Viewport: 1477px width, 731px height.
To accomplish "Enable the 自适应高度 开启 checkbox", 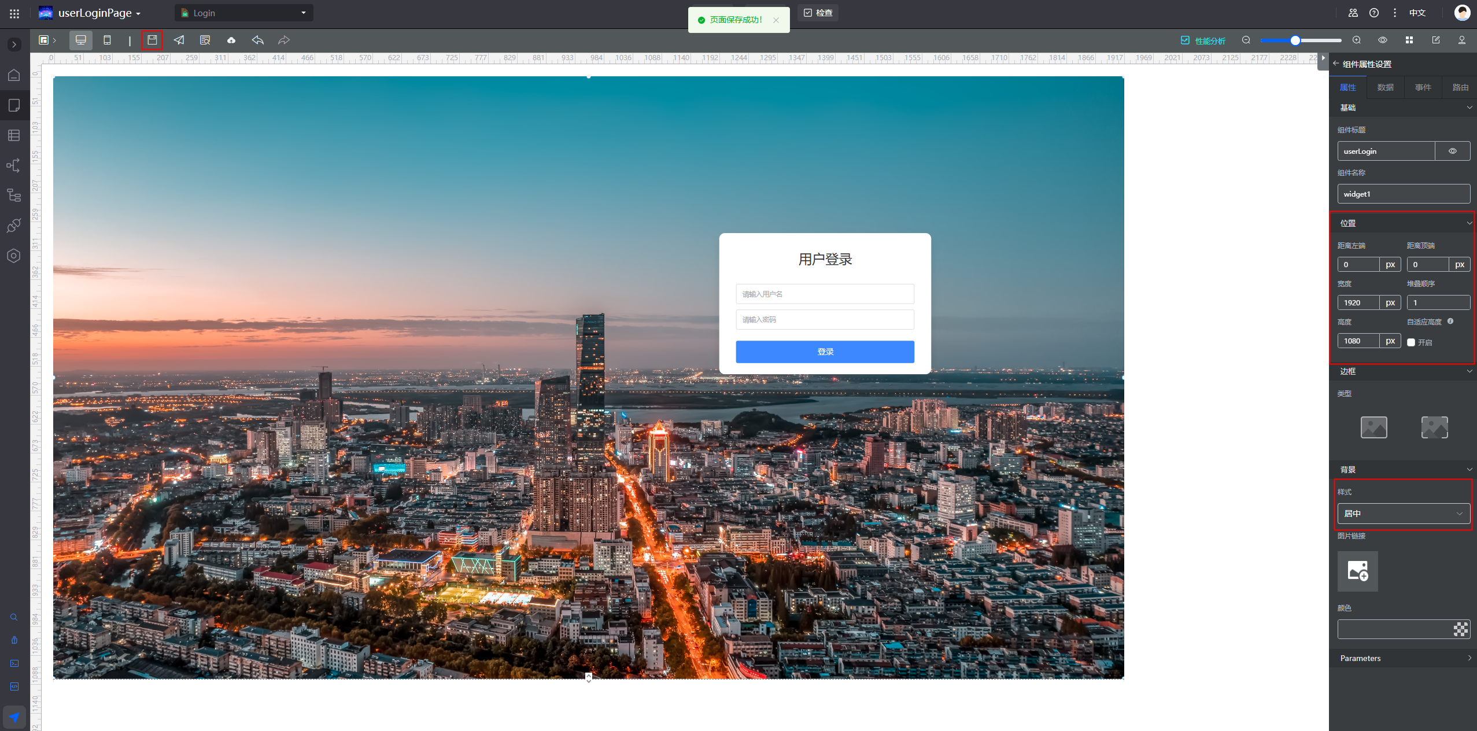I will pyautogui.click(x=1411, y=342).
